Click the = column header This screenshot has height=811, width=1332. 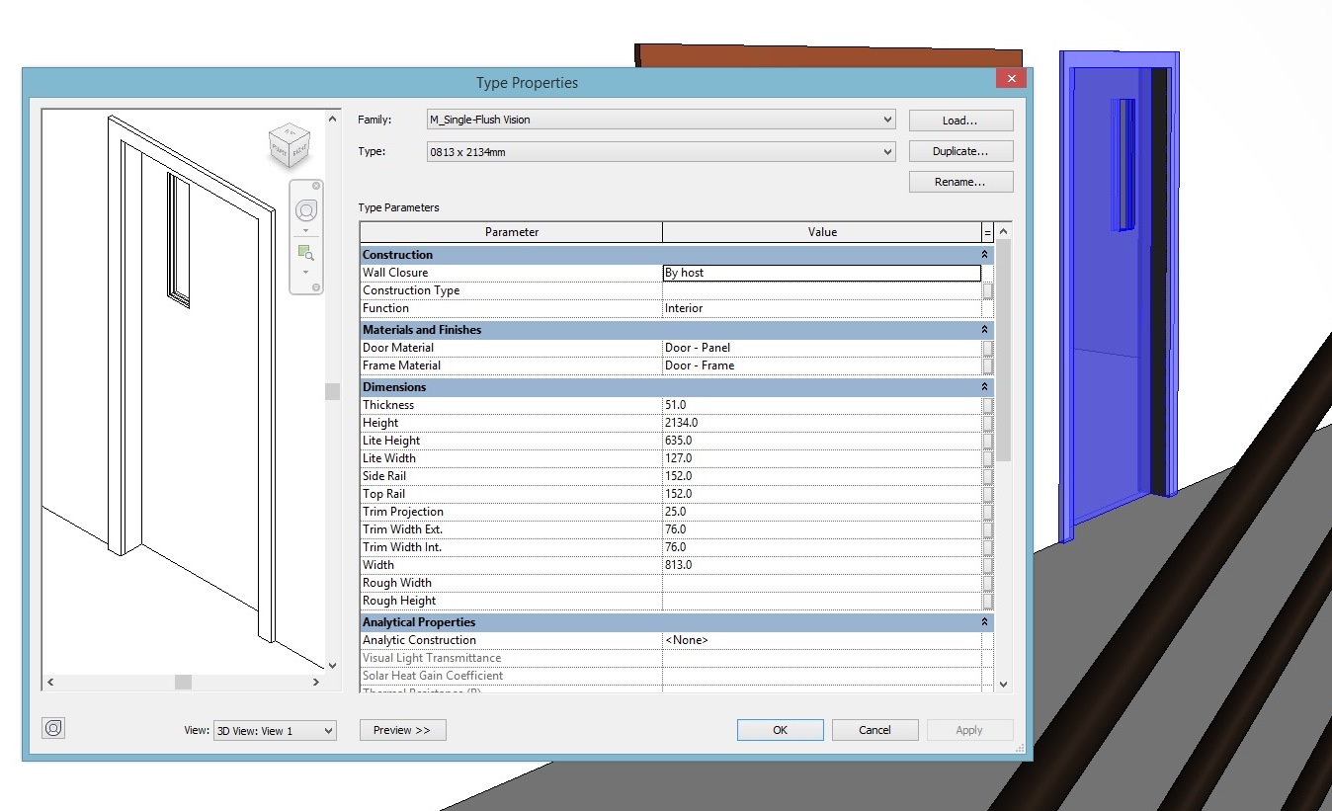987,232
